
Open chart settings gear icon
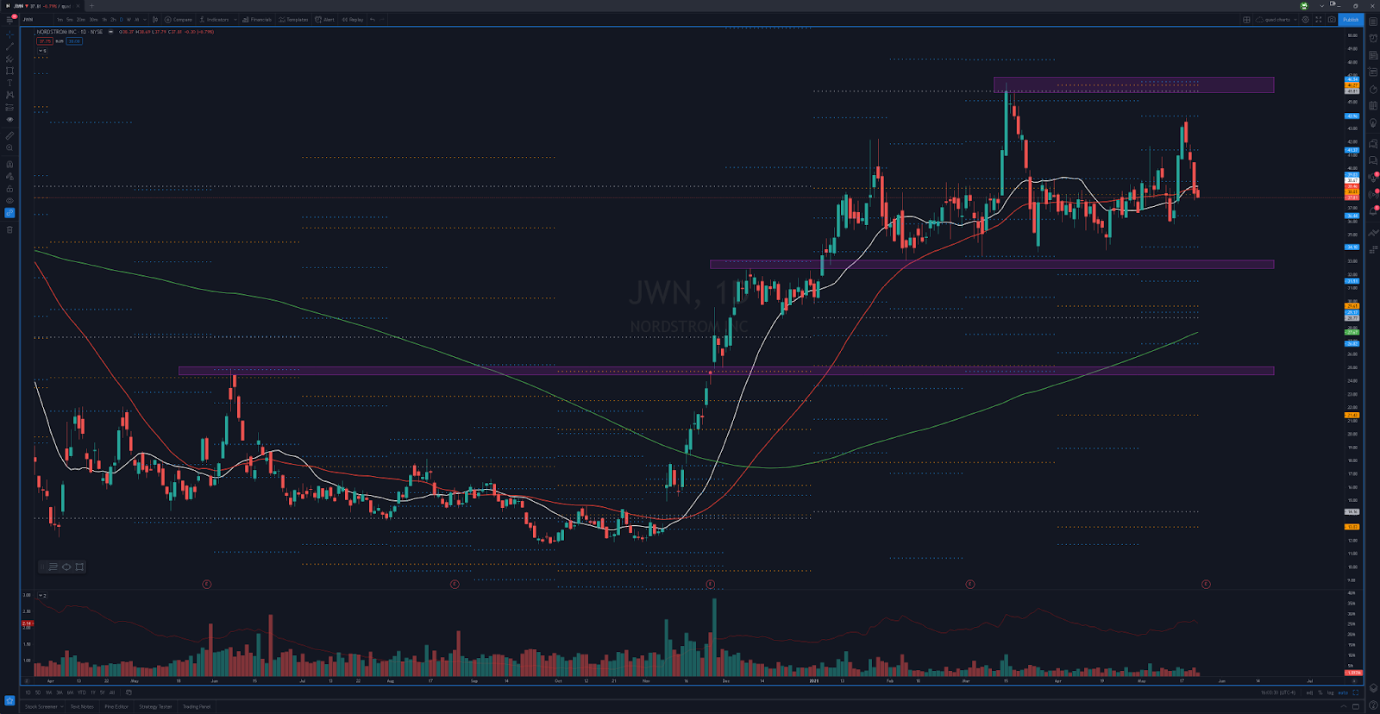(1305, 20)
